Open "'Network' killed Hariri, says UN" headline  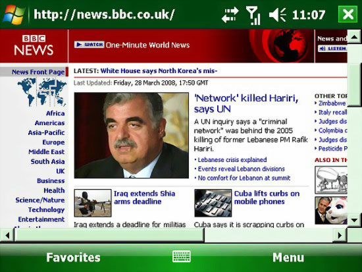[246, 103]
